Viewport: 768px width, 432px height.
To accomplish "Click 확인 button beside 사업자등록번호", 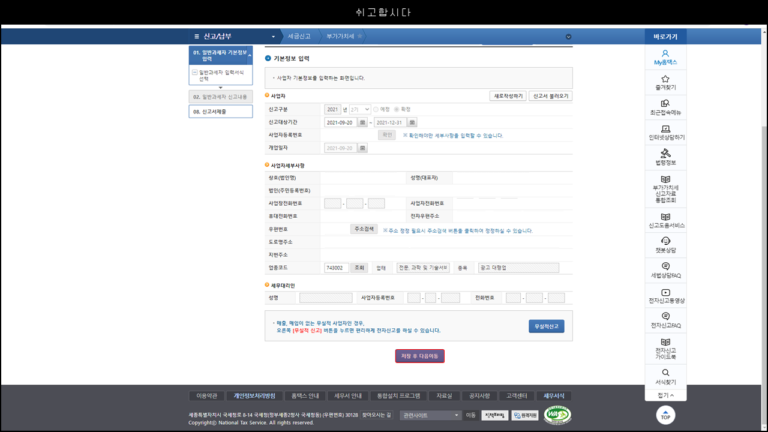I will [x=387, y=135].
